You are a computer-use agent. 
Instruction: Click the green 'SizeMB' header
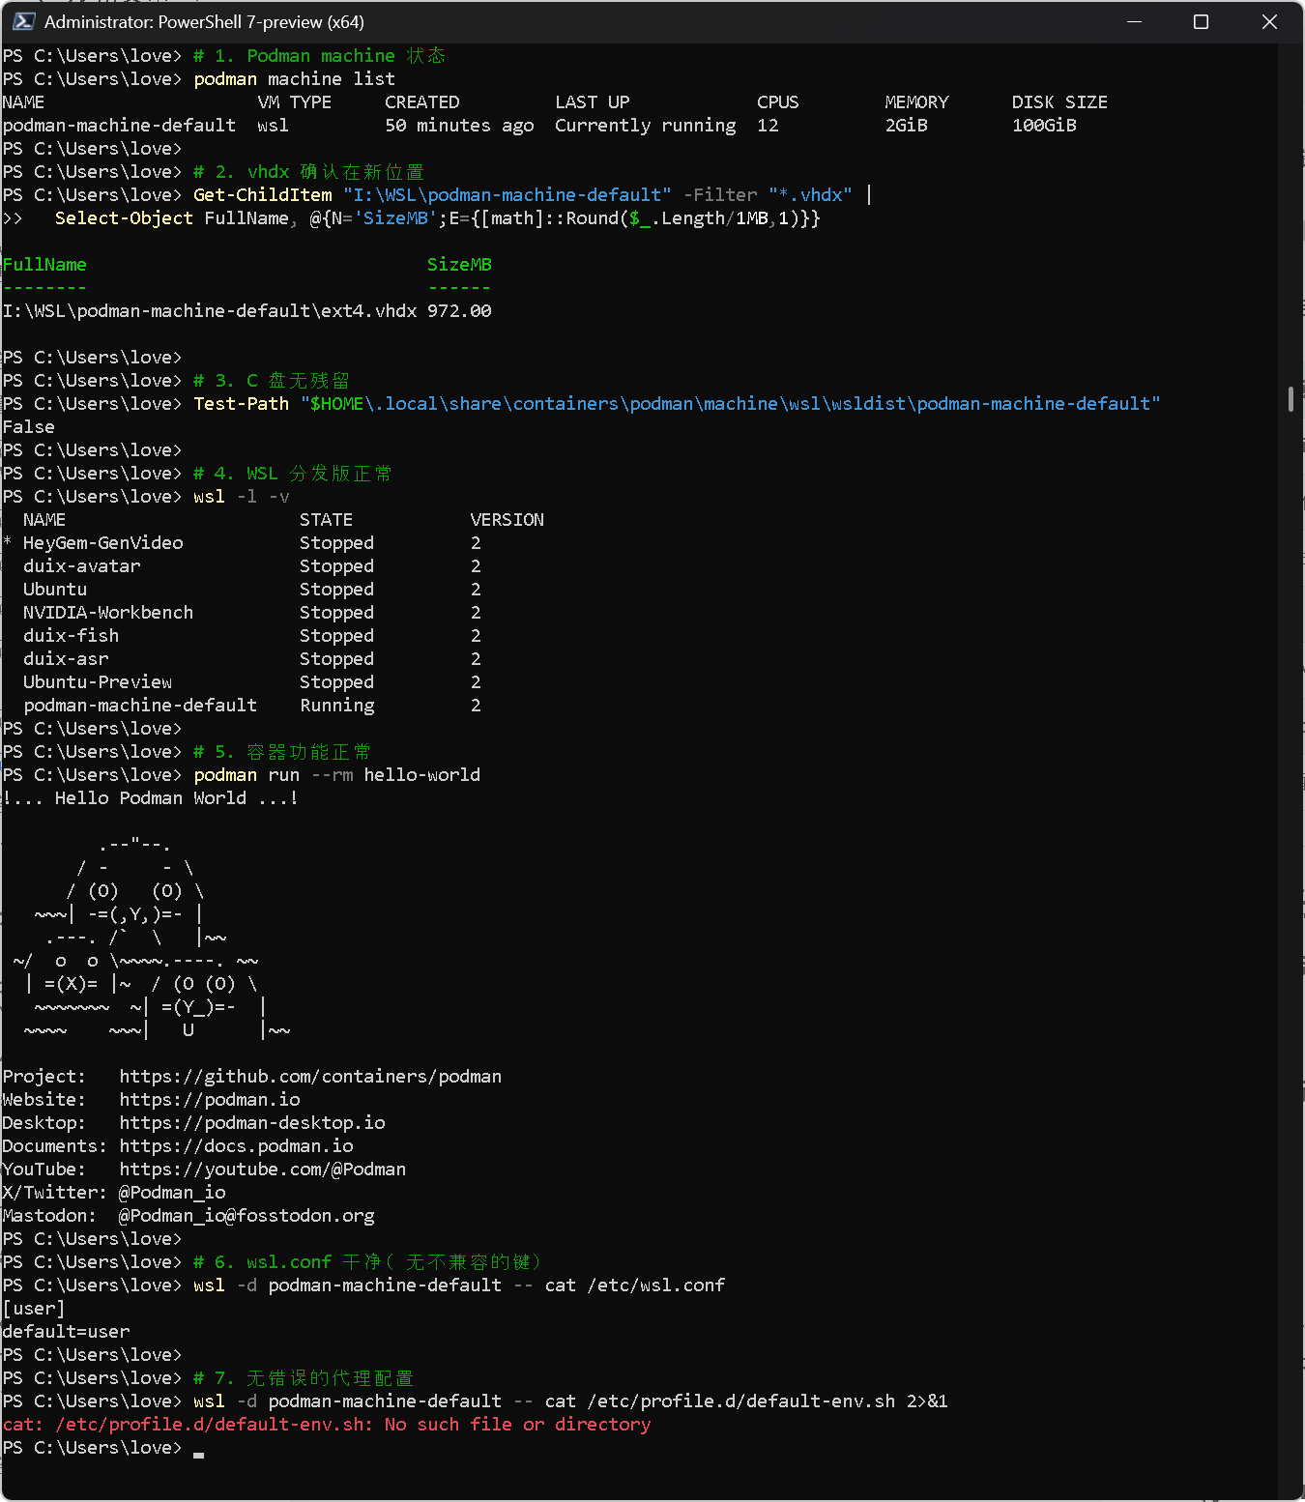pos(459,265)
